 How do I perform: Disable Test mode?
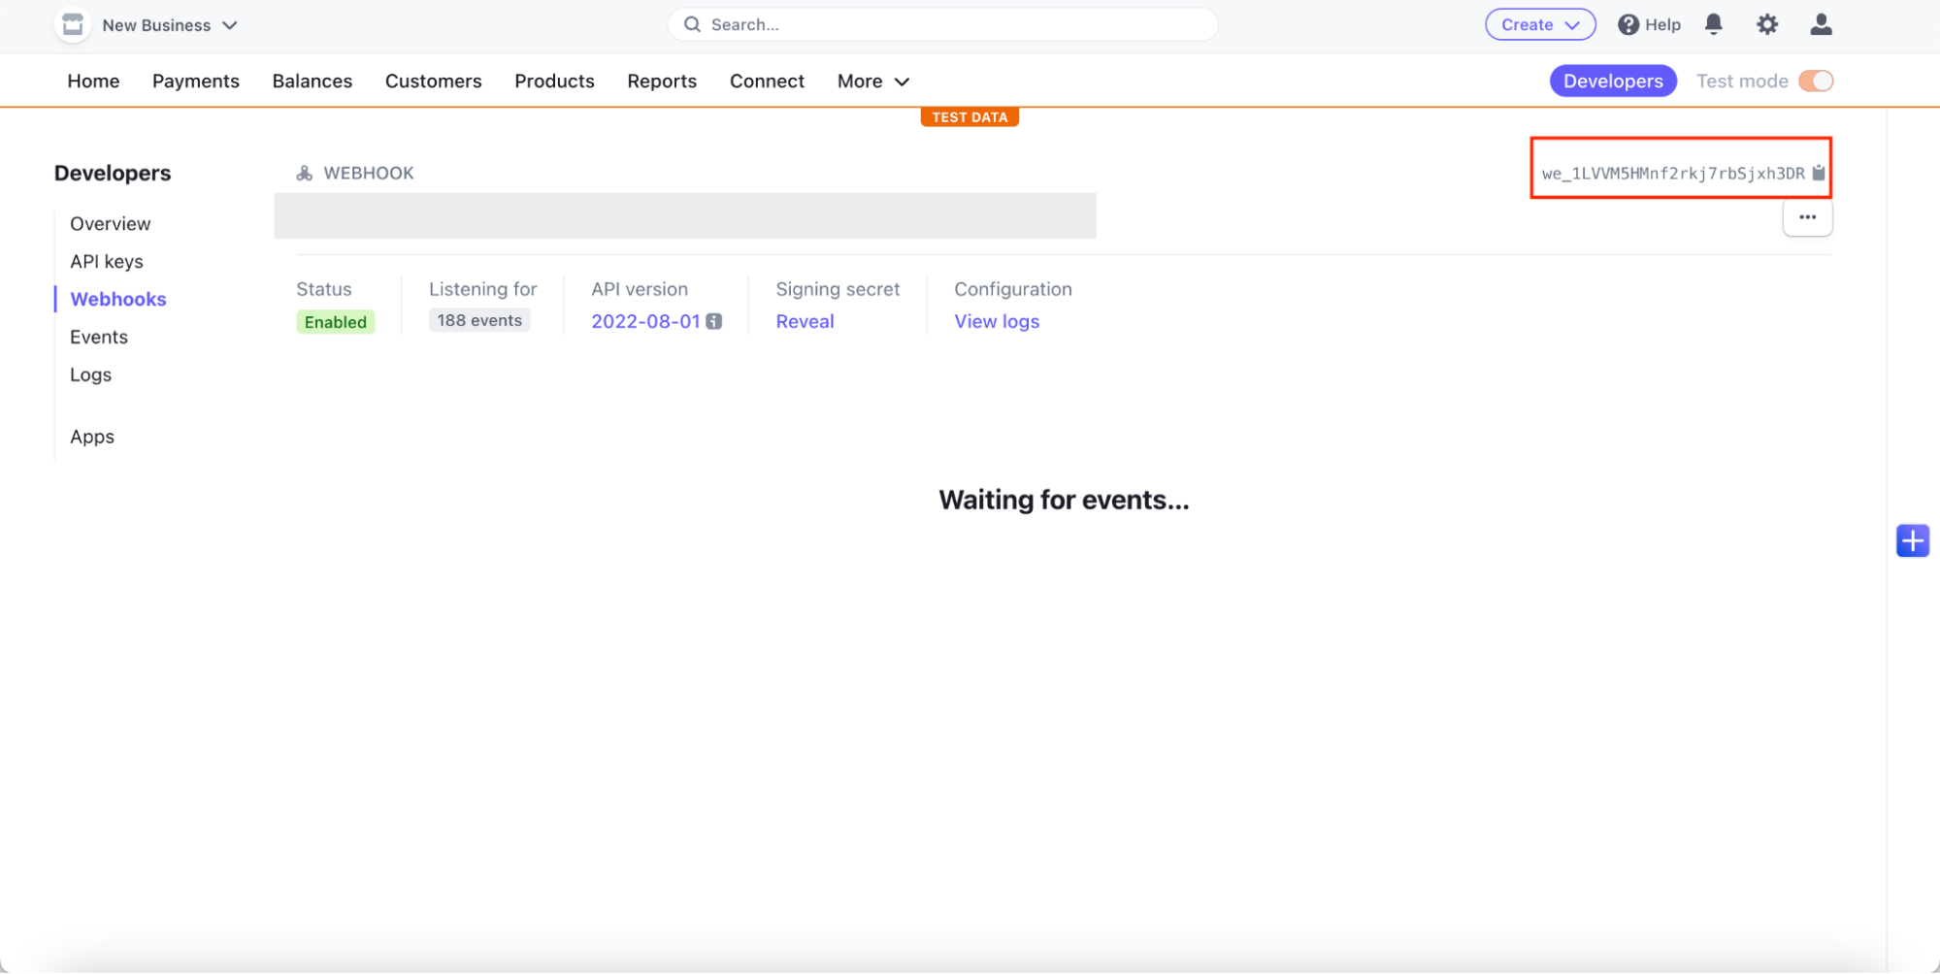1816,81
